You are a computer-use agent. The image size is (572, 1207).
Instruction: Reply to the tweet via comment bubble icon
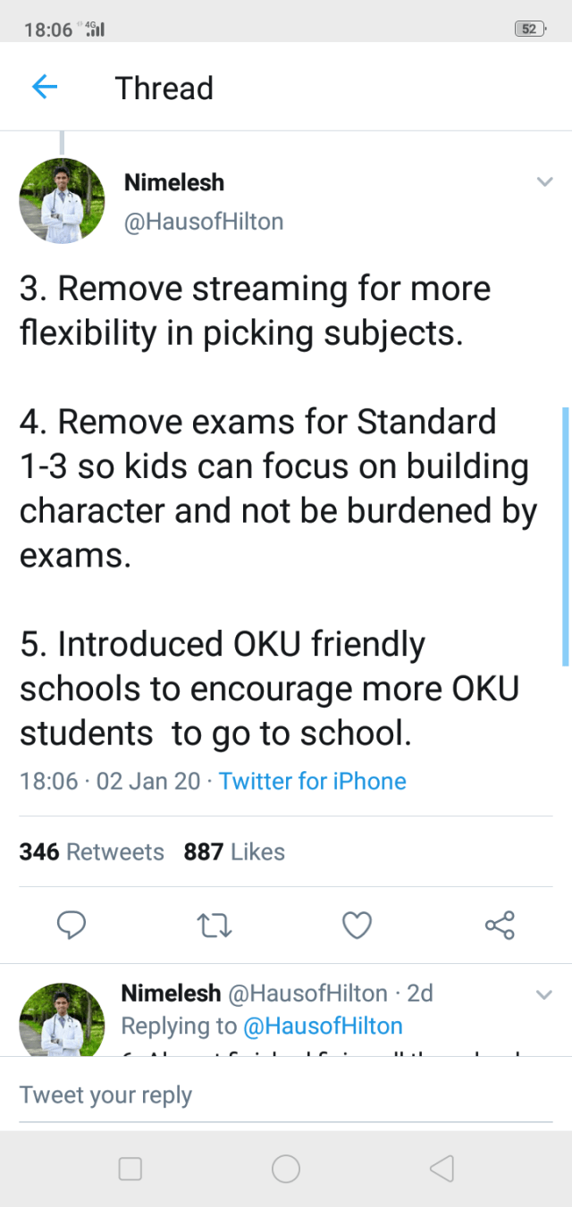point(71,925)
